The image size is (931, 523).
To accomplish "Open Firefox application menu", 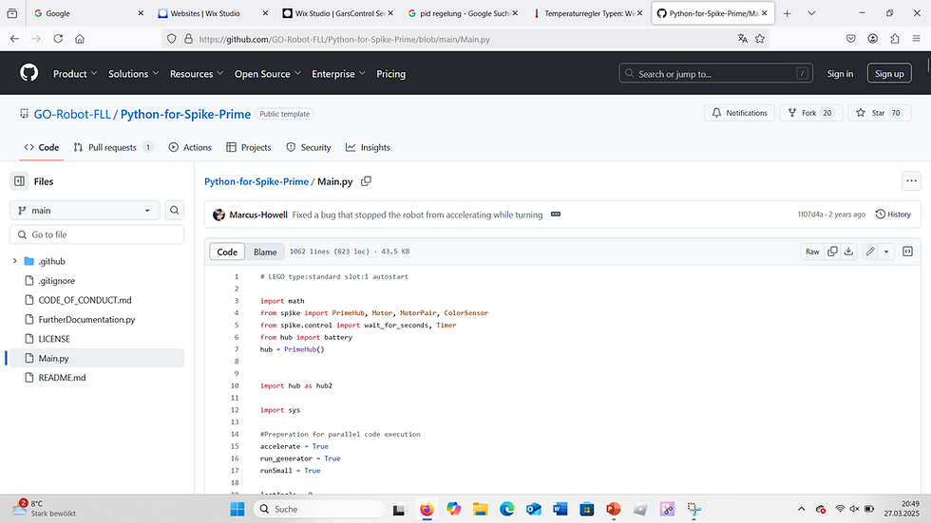I will [x=916, y=39].
